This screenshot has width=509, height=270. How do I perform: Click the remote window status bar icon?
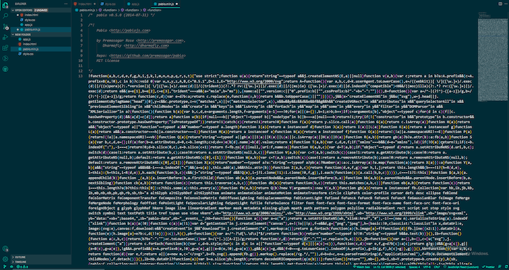[4, 266]
